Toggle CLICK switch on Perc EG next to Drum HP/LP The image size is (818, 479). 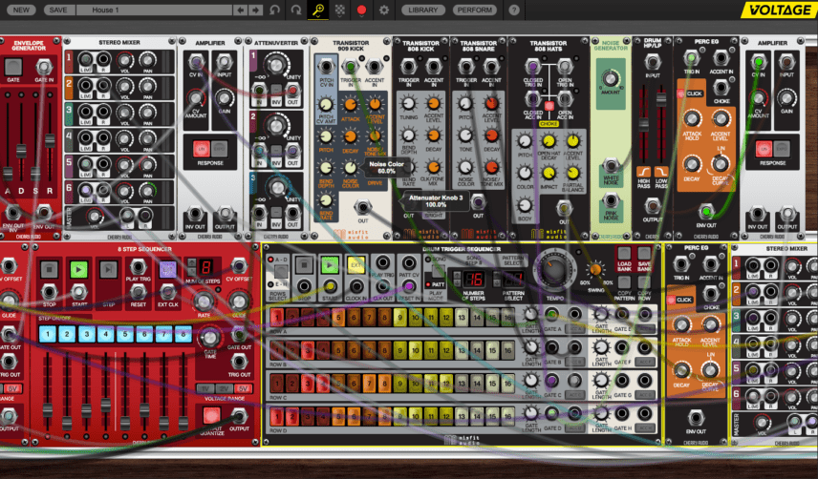click(x=680, y=94)
